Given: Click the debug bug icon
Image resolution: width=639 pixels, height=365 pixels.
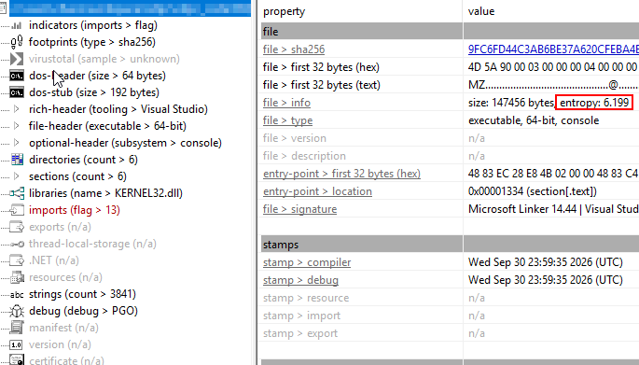Looking at the screenshot, I should click(17, 311).
